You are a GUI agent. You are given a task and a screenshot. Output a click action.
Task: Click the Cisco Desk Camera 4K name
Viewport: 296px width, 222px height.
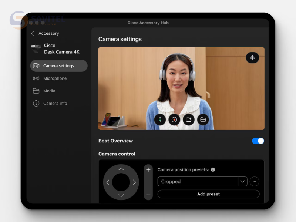(62, 49)
